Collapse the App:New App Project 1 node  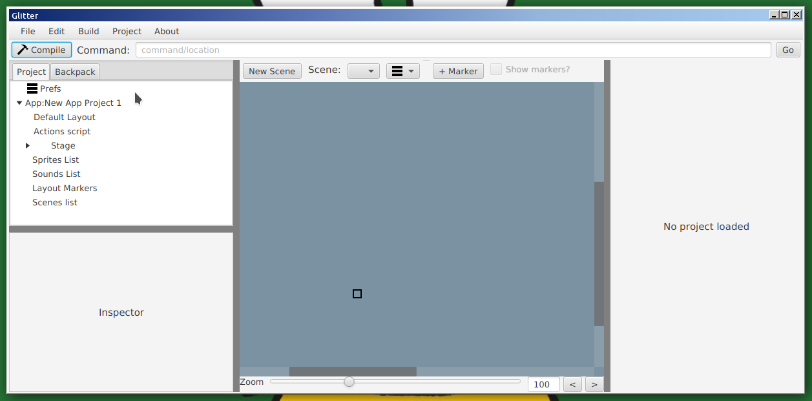click(19, 103)
